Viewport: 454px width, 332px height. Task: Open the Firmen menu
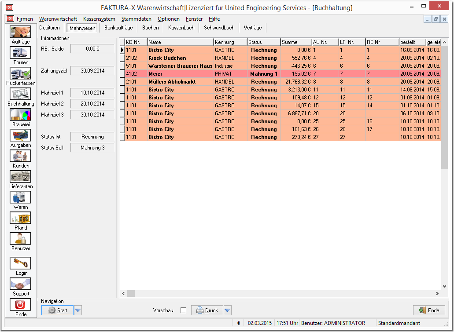(25, 19)
